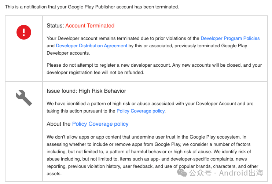Open the Policy Coverage policy link ending the 'pursuant to the' sentence

pos(140,111)
